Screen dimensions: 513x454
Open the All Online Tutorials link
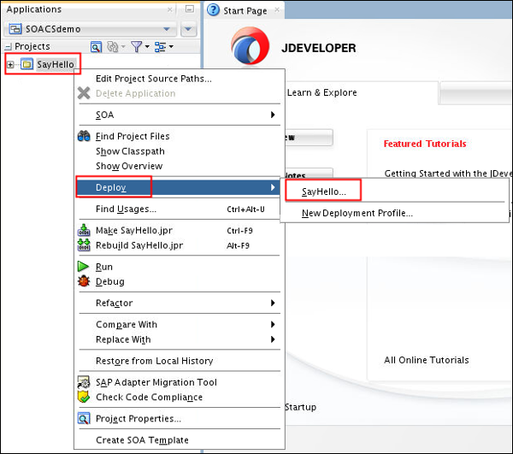pos(427,360)
